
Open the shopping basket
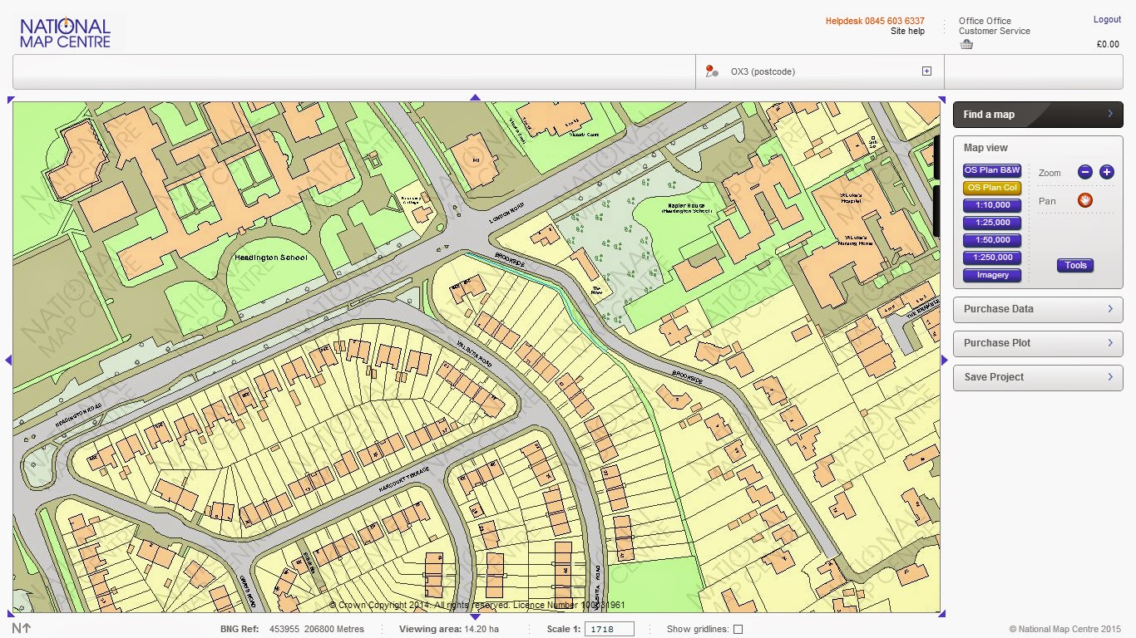tap(966, 43)
